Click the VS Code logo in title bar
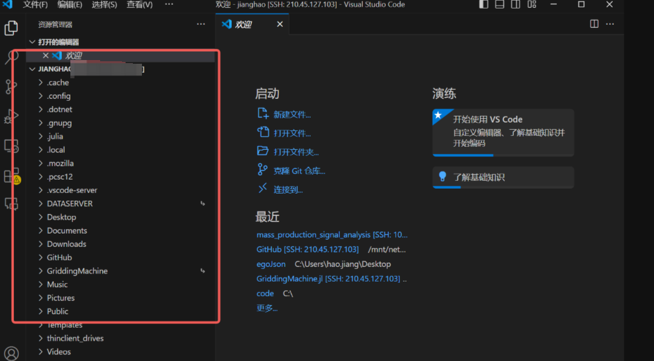The width and height of the screenshot is (654, 361). coord(7,5)
